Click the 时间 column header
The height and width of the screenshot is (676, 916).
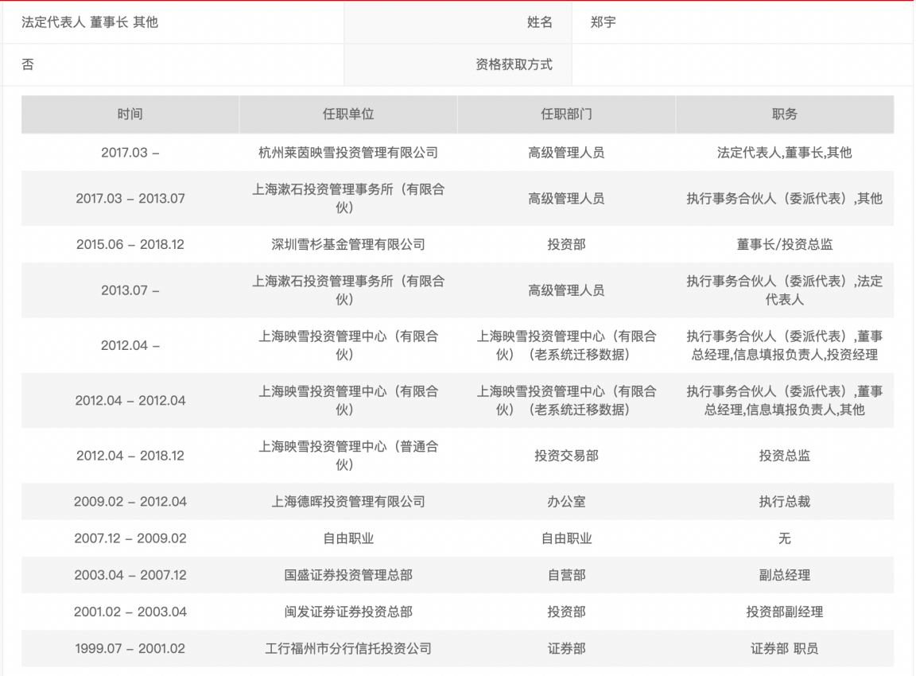(130, 115)
